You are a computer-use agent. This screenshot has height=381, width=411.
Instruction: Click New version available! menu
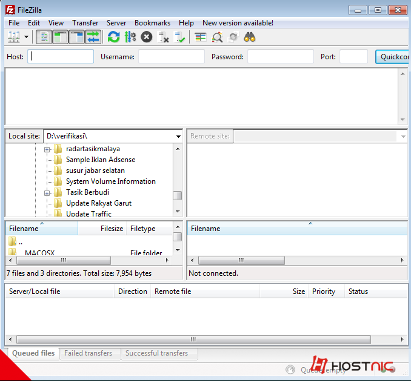click(x=238, y=23)
